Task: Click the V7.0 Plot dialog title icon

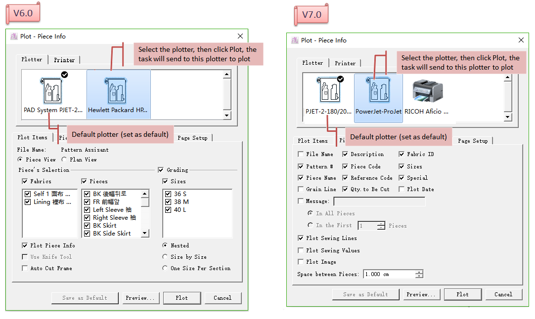Action: click(295, 40)
